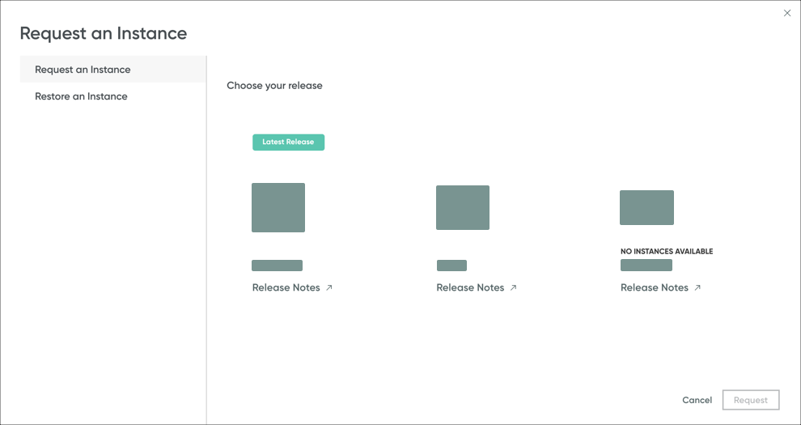Click external-link arrow beside unavailable release's notes
801x425 pixels.
coord(697,287)
